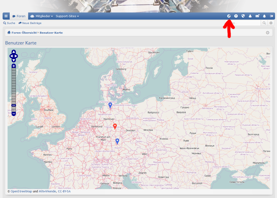
Task: Click the home icon in breadcrumbs
Action: click(x=9, y=33)
